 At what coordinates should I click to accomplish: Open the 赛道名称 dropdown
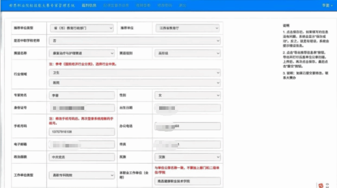(82, 53)
